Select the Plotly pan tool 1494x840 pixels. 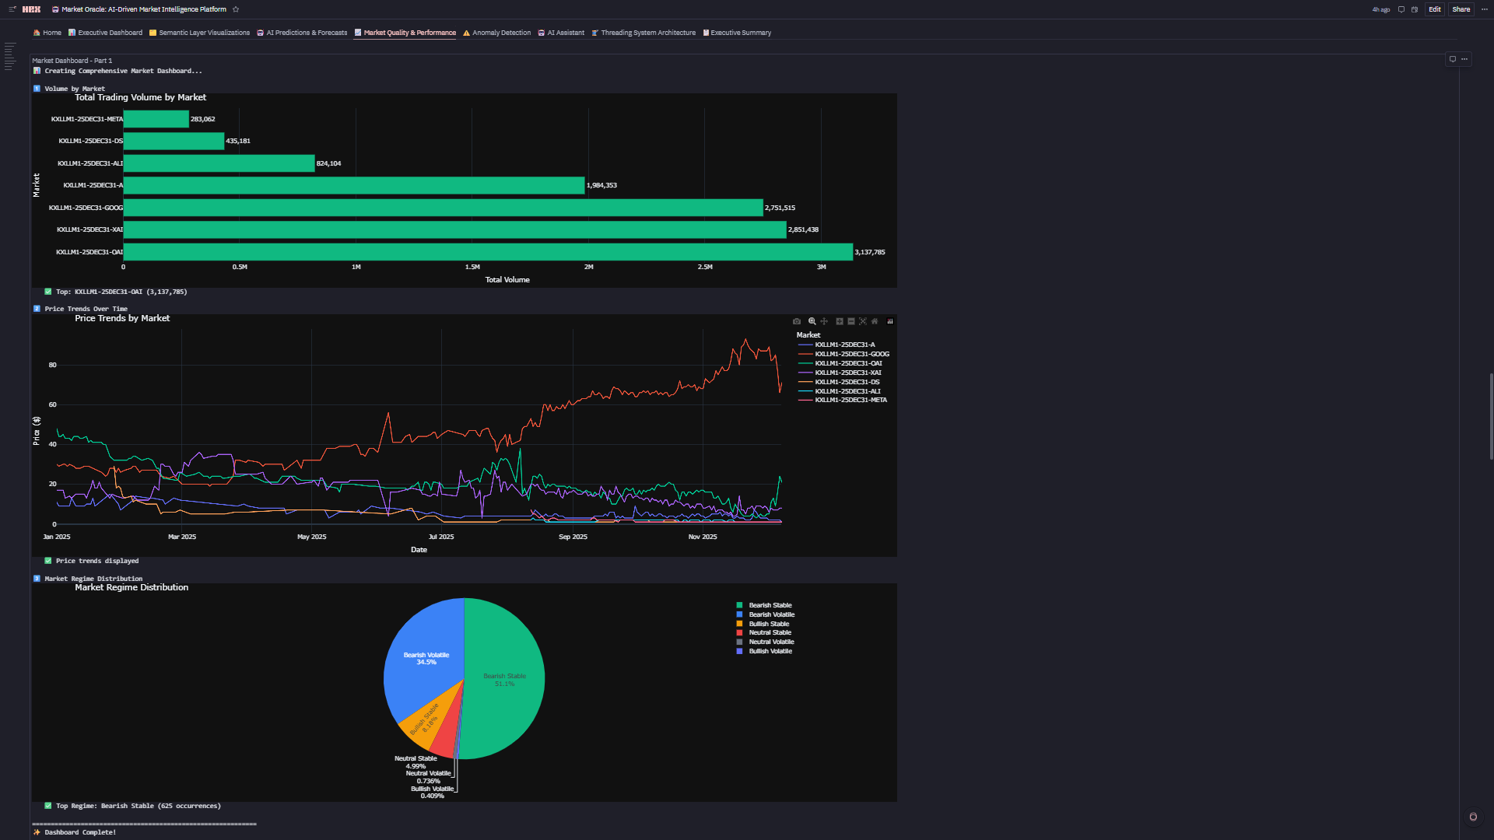coord(824,321)
